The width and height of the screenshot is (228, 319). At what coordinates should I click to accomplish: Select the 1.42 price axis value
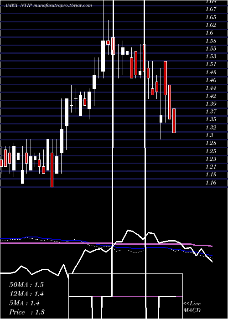coord(211,96)
